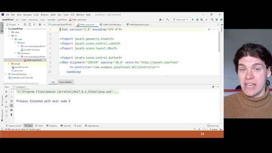Close the hello-view.fxml editor tab

point(96,25)
